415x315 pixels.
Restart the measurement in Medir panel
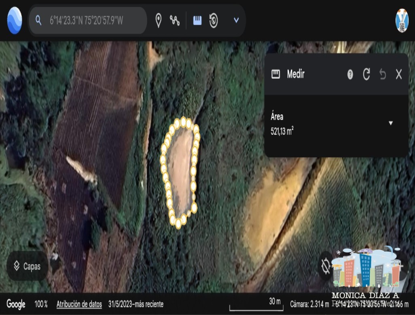[366, 74]
